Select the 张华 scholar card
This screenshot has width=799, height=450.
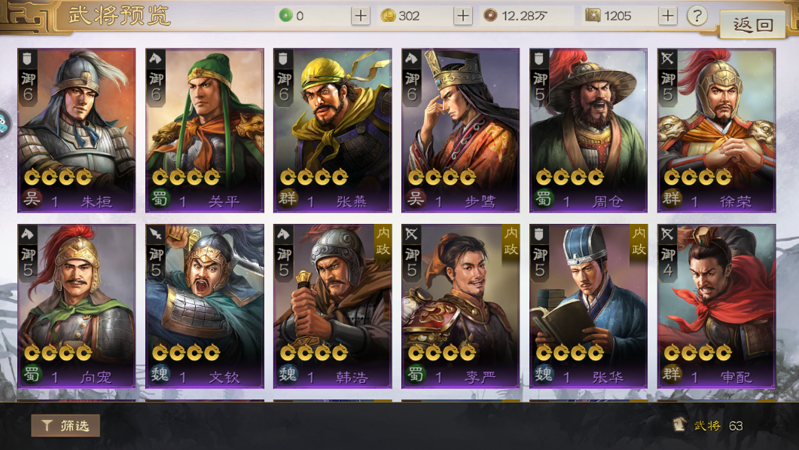(x=589, y=306)
